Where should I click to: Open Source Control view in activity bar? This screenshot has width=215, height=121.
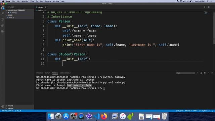(3, 19)
